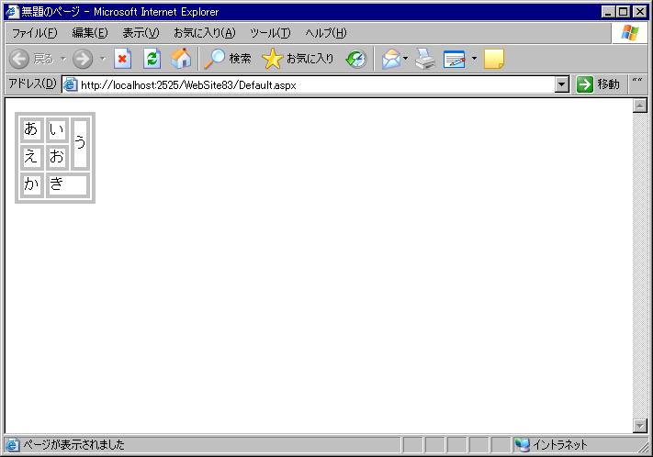Open the お気に入り(A) menu
653x457 pixels.
(x=205, y=33)
